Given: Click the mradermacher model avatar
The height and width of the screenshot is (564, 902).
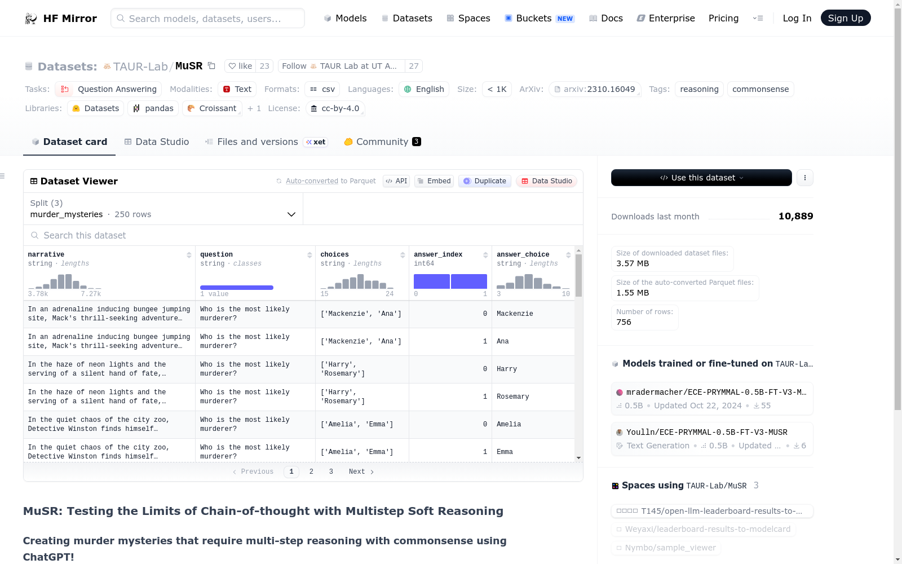Looking at the screenshot, I should tap(620, 393).
